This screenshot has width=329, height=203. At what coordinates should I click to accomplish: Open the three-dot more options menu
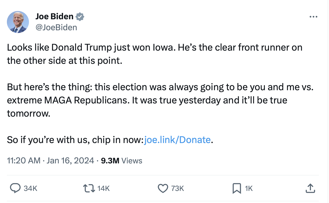tap(313, 17)
